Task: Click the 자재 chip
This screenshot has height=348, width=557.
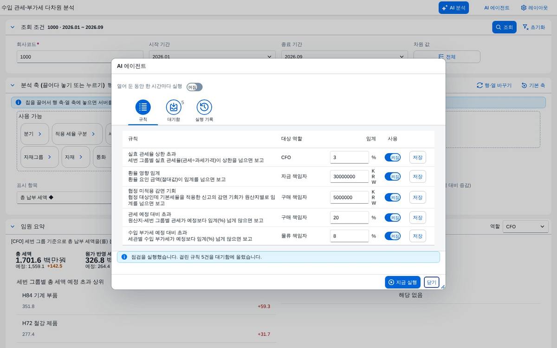Action: click(76, 157)
